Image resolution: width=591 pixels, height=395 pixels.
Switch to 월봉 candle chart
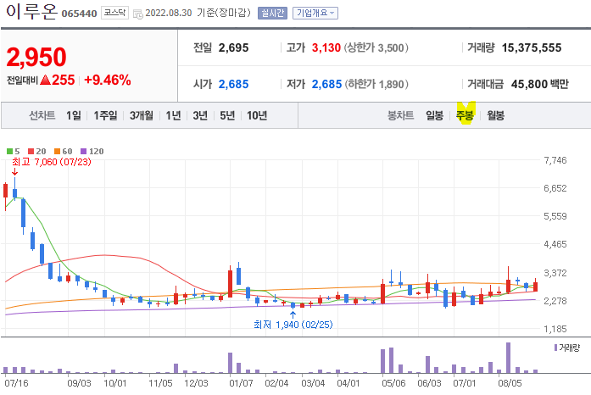click(x=495, y=115)
